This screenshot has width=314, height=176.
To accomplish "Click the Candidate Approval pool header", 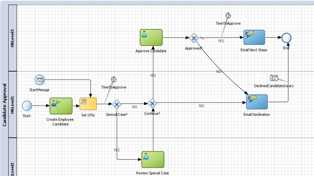I will click(x=5, y=104).
